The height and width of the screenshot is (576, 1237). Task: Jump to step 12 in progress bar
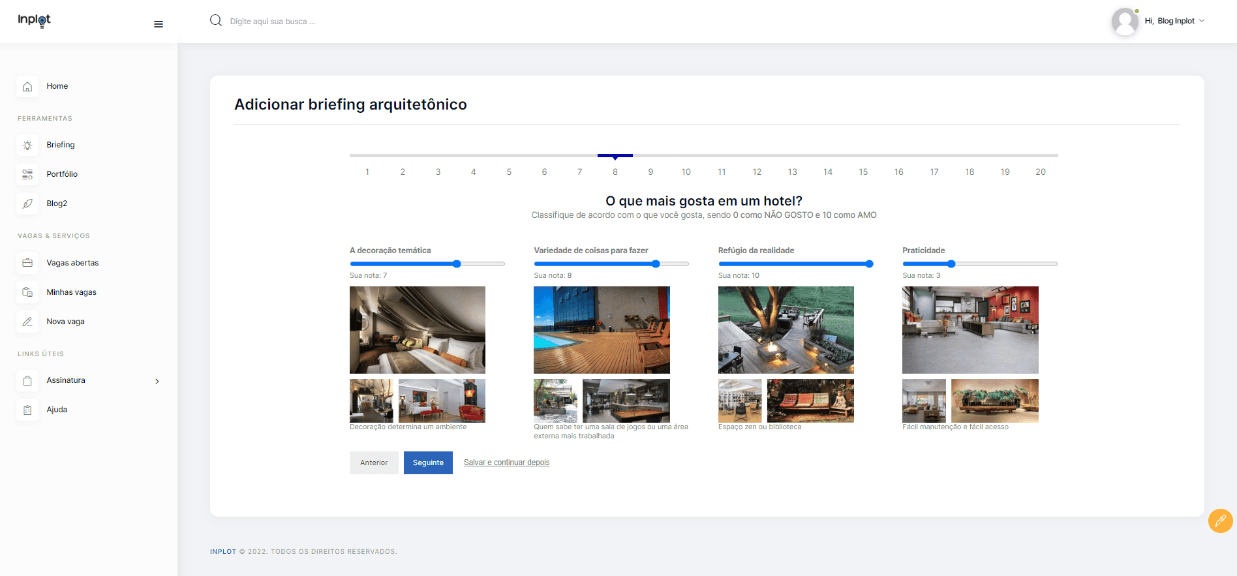click(x=757, y=172)
